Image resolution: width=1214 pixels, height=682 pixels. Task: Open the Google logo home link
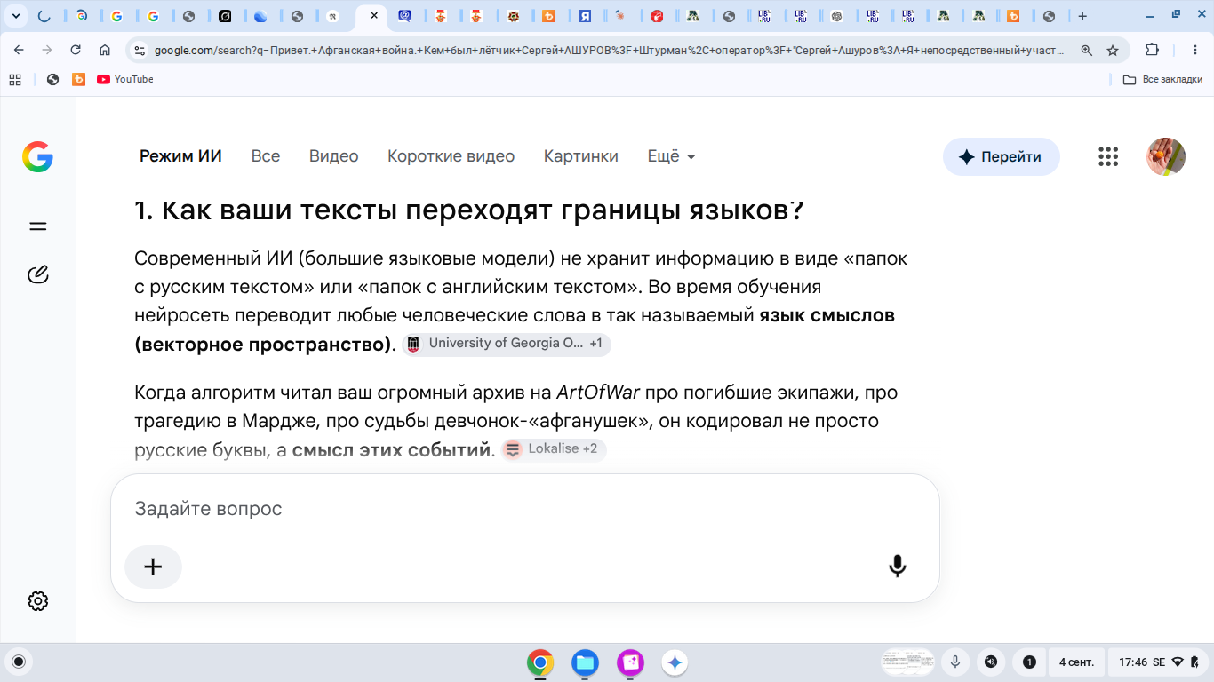(37, 157)
